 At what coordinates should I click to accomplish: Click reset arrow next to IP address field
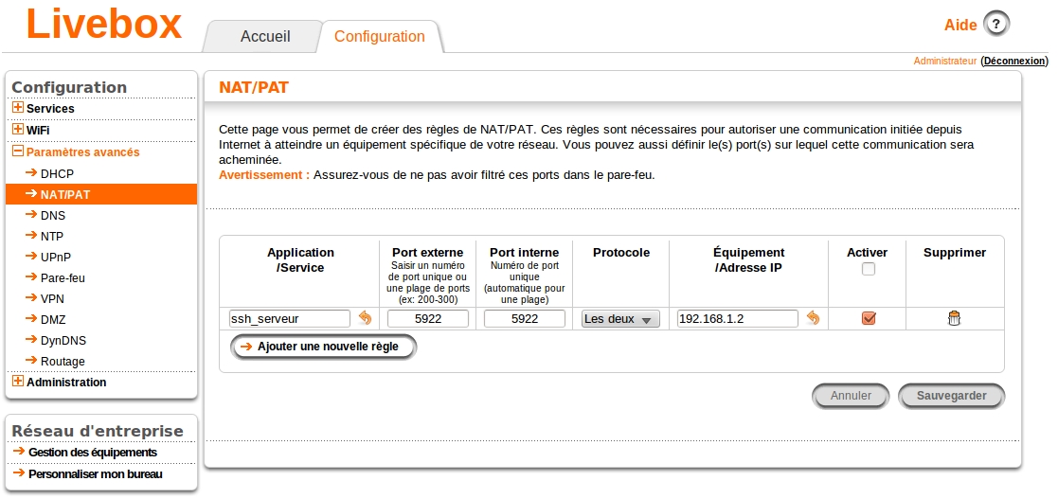point(813,319)
